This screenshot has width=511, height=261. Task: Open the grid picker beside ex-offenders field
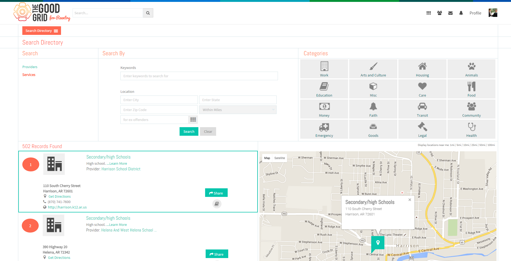[193, 120]
